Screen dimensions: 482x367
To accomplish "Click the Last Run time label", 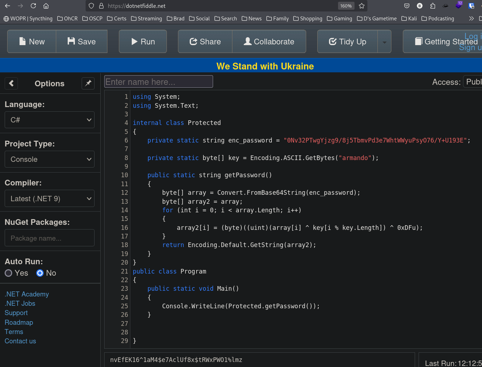I will (x=453, y=363).
